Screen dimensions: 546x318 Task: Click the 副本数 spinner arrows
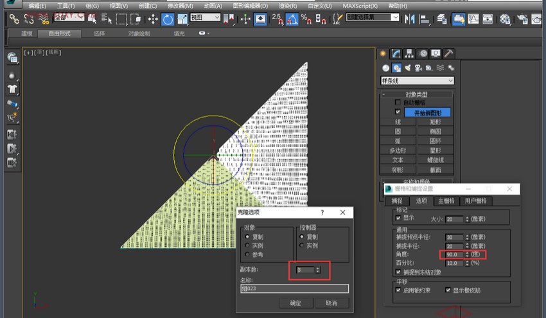(x=317, y=270)
